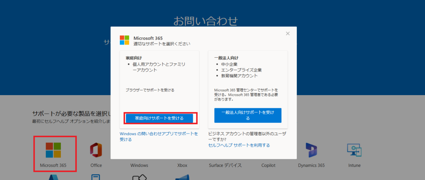Select the Windows product label
Screen dimensions: 425x180
(139, 165)
